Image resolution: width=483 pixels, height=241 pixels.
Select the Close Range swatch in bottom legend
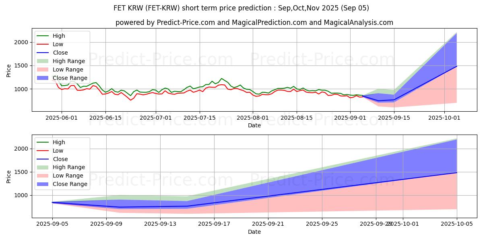pyautogui.click(x=43, y=184)
